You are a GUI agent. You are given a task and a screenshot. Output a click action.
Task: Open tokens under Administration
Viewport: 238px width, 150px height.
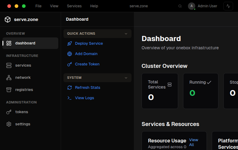(x=21, y=112)
